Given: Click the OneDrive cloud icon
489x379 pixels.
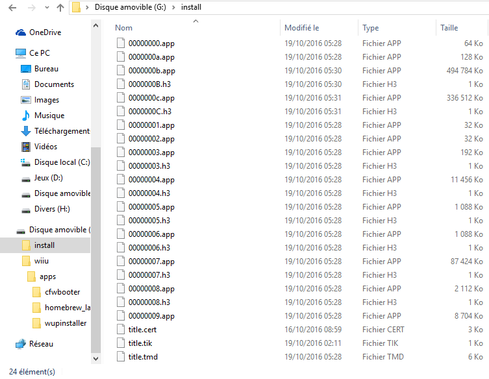Looking at the screenshot, I should [x=21, y=32].
